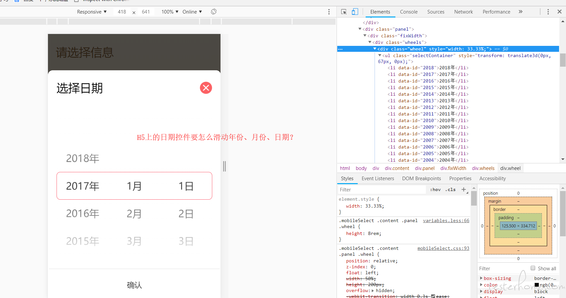The image size is (566, 298).
Task: Expand the display computed property
Action: (481, 291)
